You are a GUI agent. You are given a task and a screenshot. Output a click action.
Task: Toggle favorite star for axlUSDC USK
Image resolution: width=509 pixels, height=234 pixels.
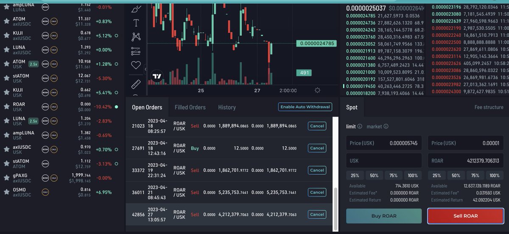(x=6, y=150)
